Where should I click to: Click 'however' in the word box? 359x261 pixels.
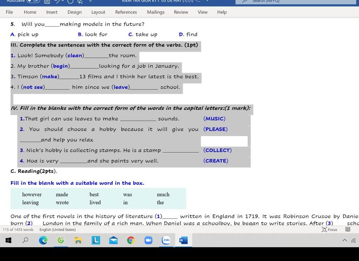tap(32, 195)
